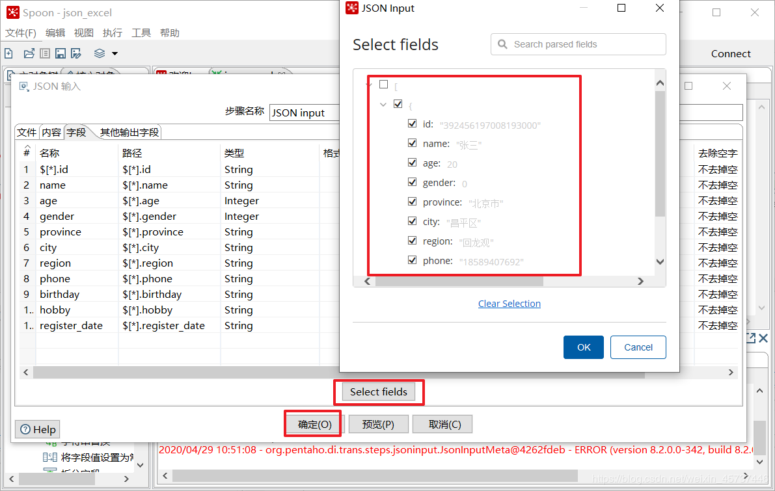Uncheck the phone field checkbox

[412, 260]
